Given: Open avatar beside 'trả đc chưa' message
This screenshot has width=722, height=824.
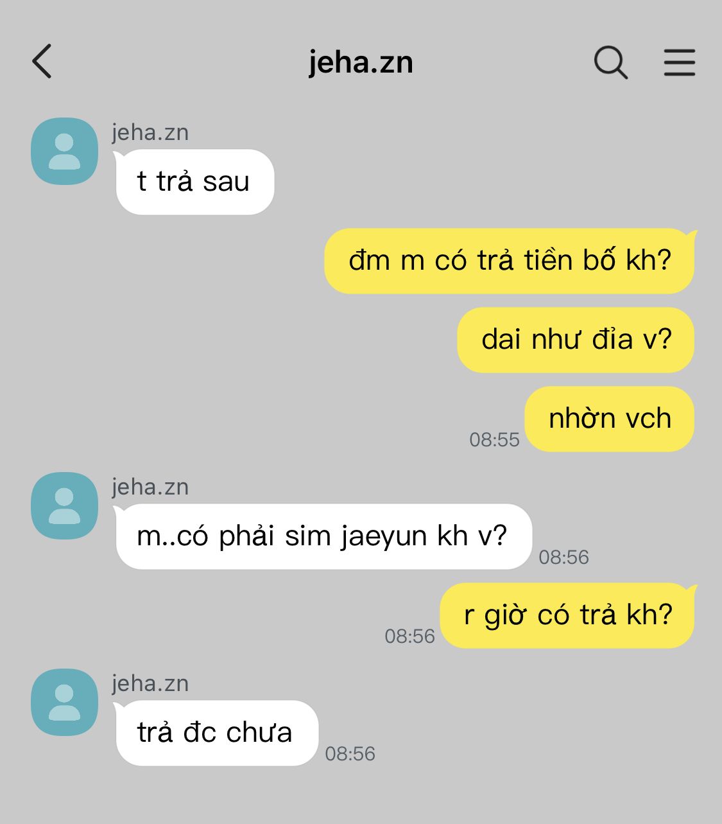Looking at the screenshot, I should pyautogui.click(x=64, y=702).
